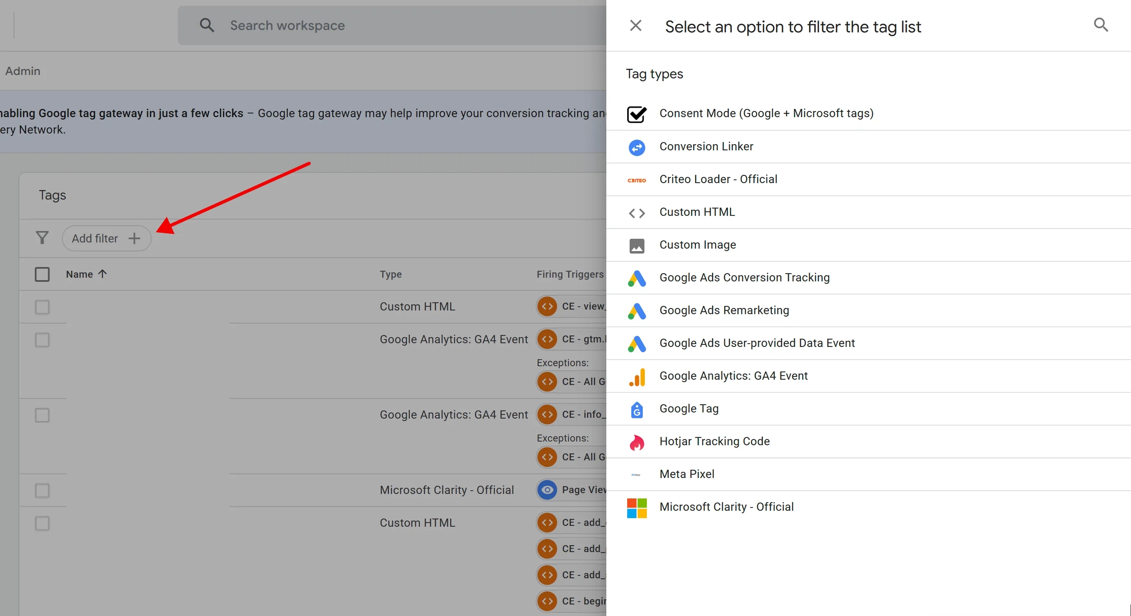Check the tag row with the CE - view_ trigger

(x=42, y=307)
